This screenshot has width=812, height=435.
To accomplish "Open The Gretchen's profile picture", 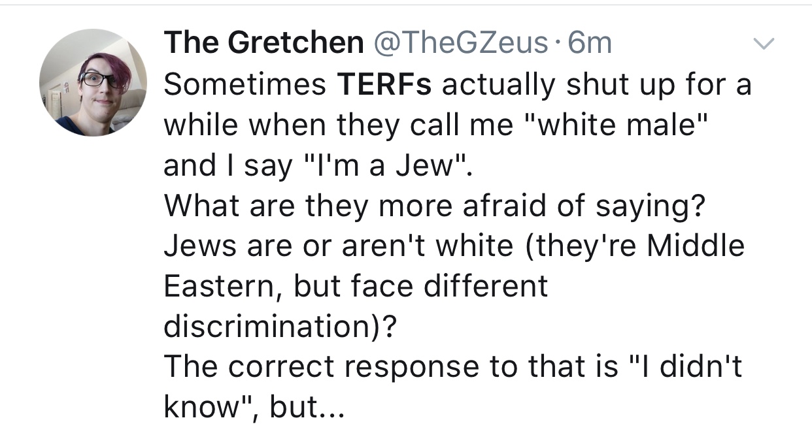I will pos(93,82).
